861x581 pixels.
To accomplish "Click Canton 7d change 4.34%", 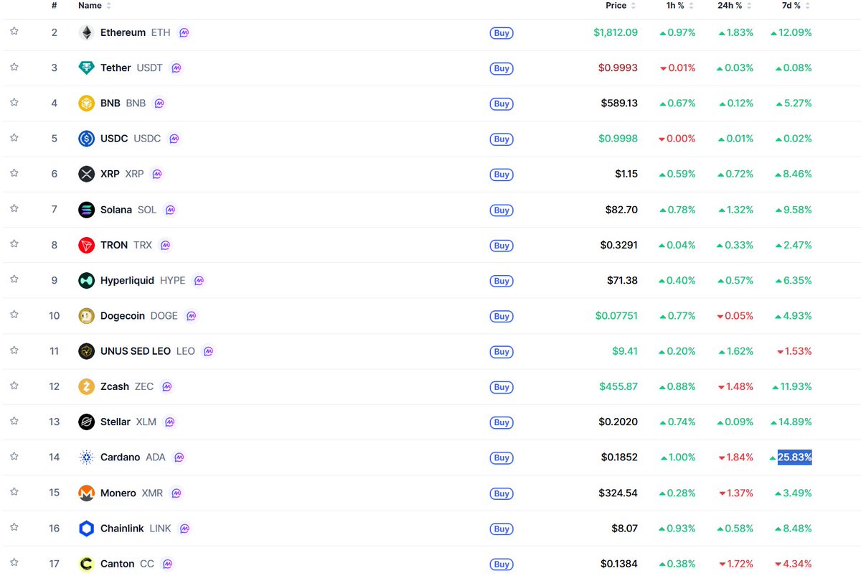I will [794, 564].
